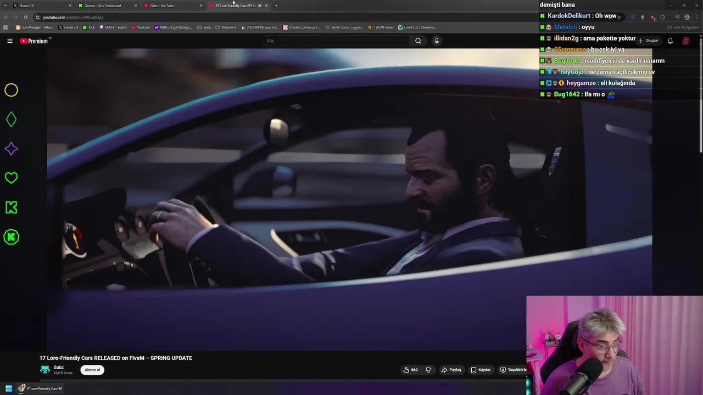The width and height of the screenshot is (703, 395).
Task: Click the browser profile avatar
Action: [x=687, y=17]
